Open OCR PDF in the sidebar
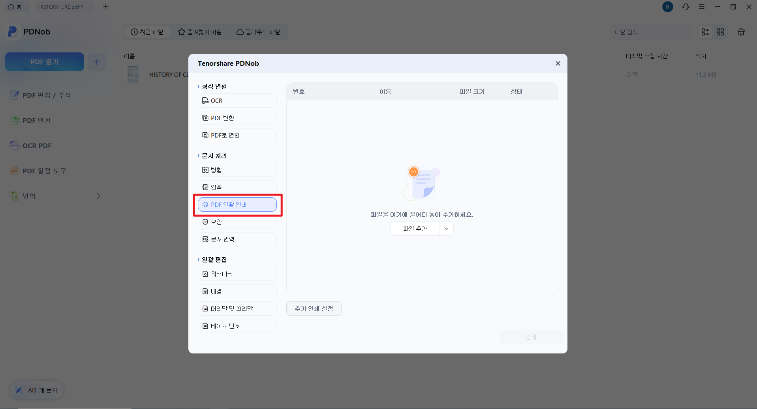This screenshot has height=409, width=757. 31,145
